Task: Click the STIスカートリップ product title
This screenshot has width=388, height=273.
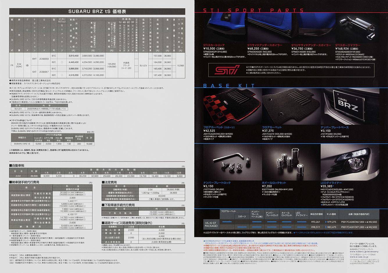Action: point(214,45)
